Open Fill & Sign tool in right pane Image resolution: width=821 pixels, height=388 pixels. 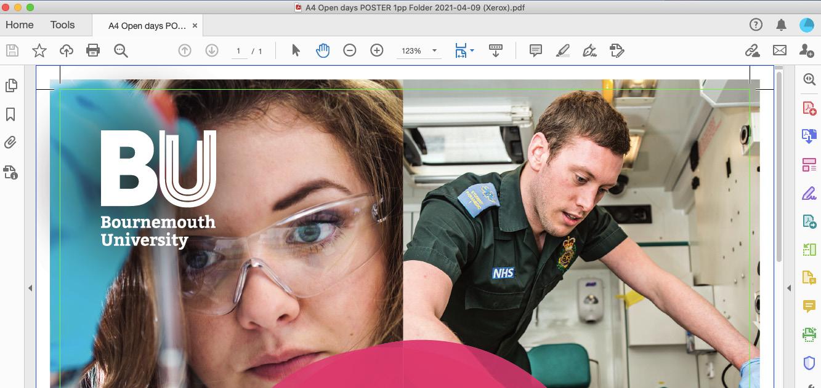click(809, 193)
